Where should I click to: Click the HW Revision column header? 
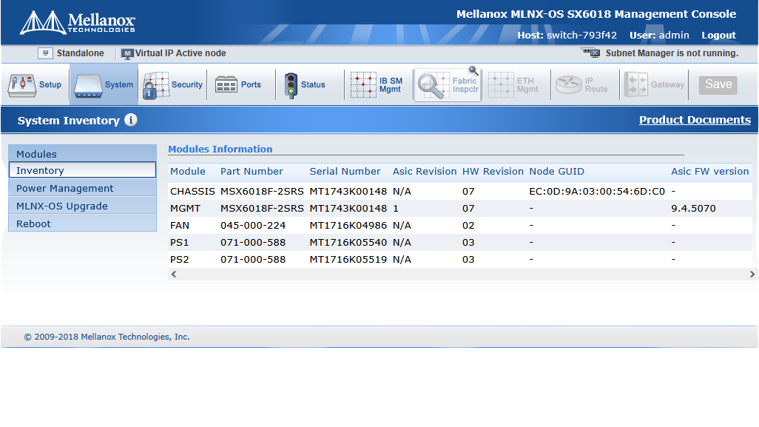(x=493, y=172)
